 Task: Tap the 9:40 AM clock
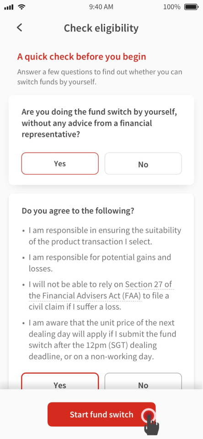tap(101, 7)
